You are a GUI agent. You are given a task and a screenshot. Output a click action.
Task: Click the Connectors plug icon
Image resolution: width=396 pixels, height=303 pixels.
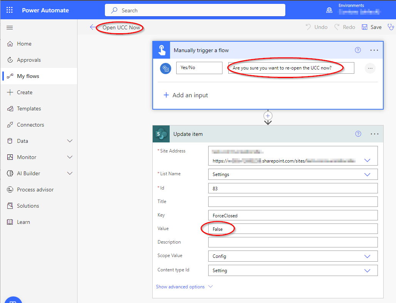(10, 125)
